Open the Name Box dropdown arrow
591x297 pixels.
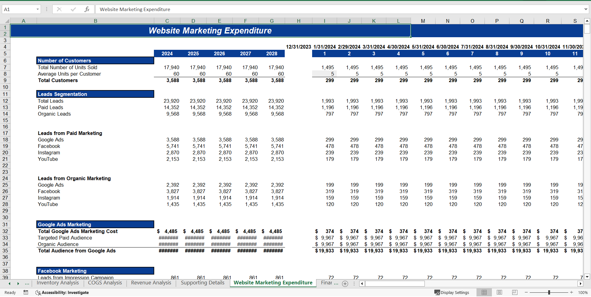tap(38, 9)
